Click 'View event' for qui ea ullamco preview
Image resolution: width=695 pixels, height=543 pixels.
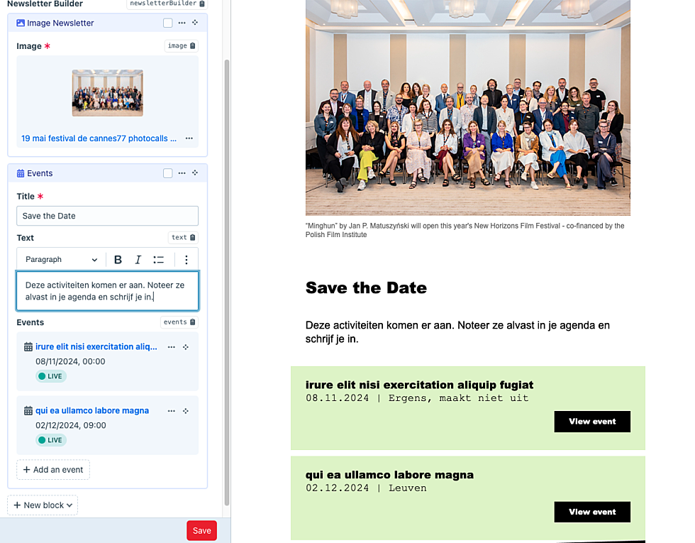pyautogui.click(x=592, y=512)
